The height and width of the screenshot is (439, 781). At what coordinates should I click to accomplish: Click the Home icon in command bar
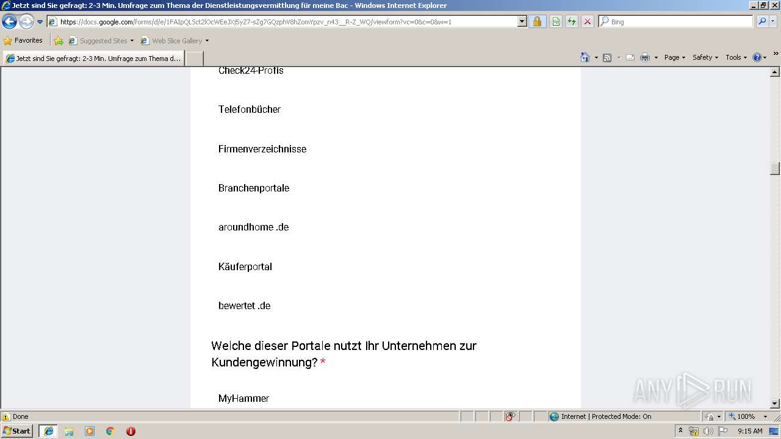click(585, 57)
